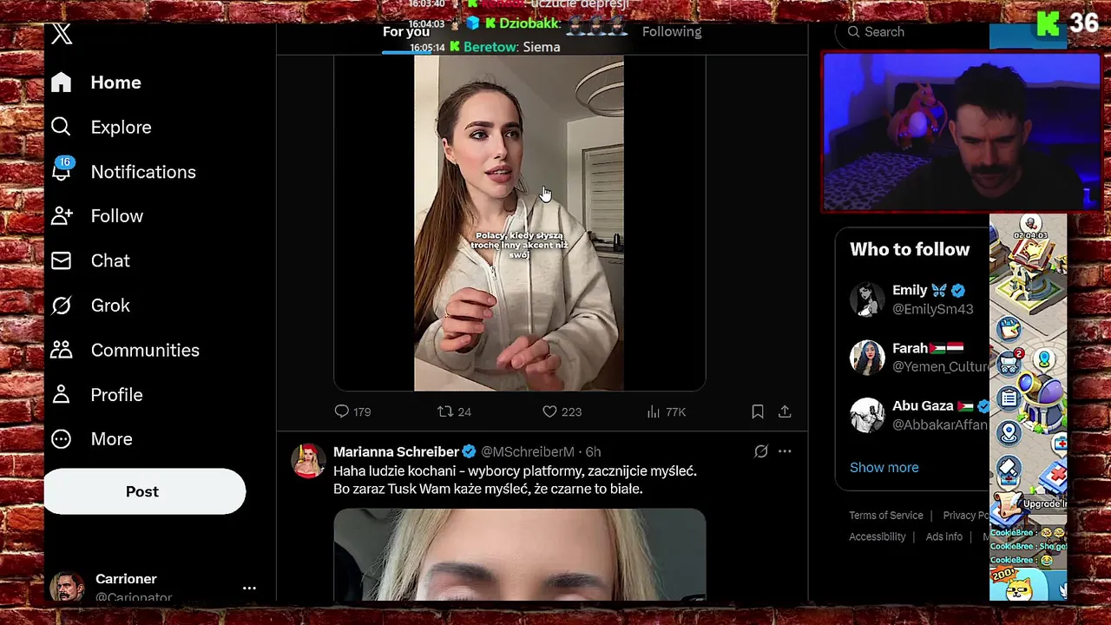Click Emily profile avatar
The image size is (1111, 625).
pos(867,299)
